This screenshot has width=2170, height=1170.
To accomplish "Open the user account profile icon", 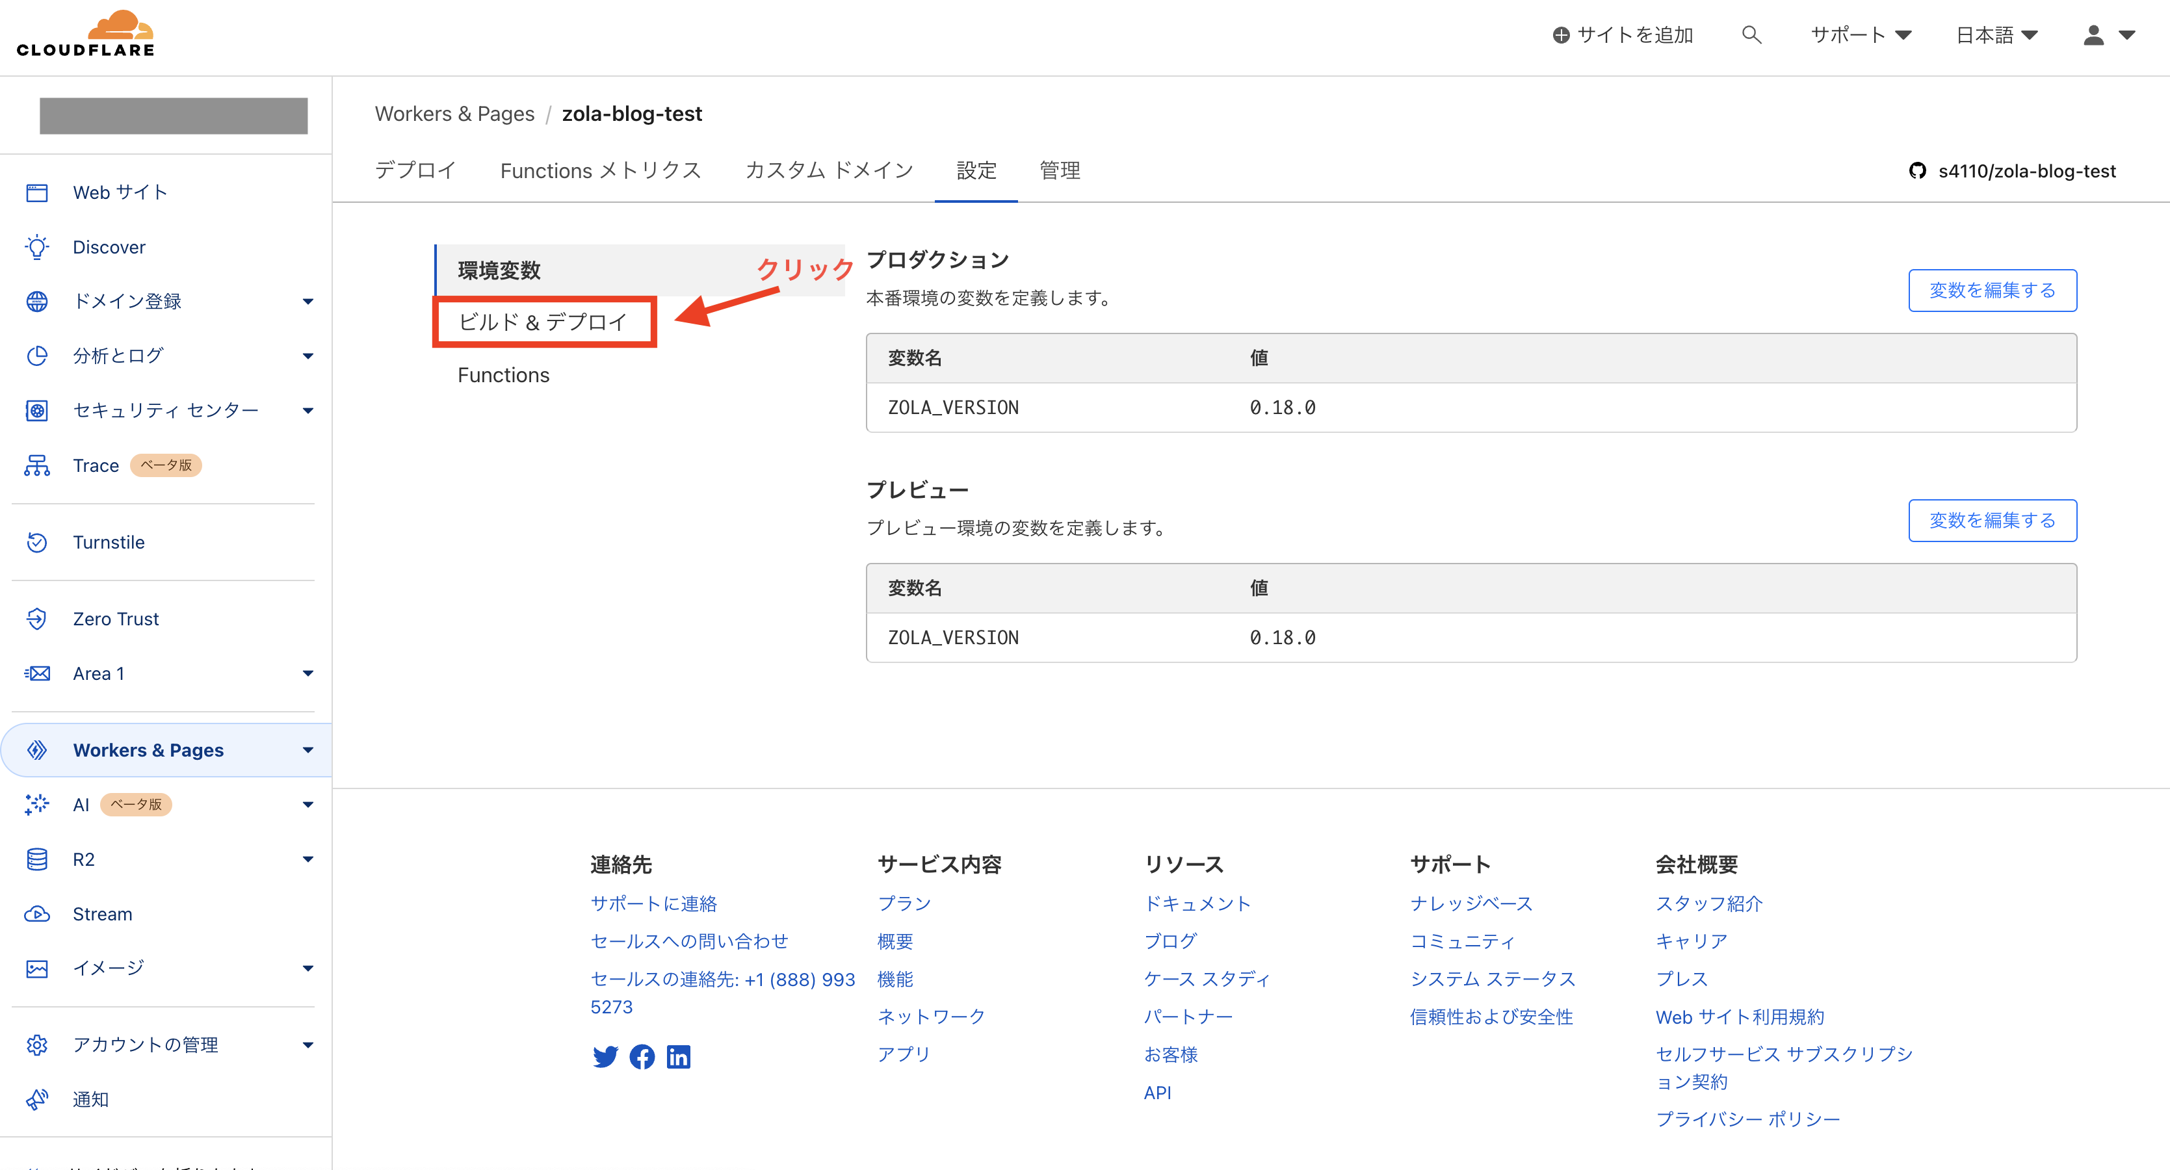I will click(2093, 34).
